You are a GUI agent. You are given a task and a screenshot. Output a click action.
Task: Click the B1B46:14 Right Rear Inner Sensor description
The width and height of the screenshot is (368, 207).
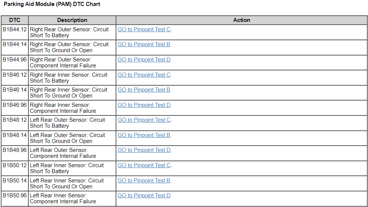[68, 93]
